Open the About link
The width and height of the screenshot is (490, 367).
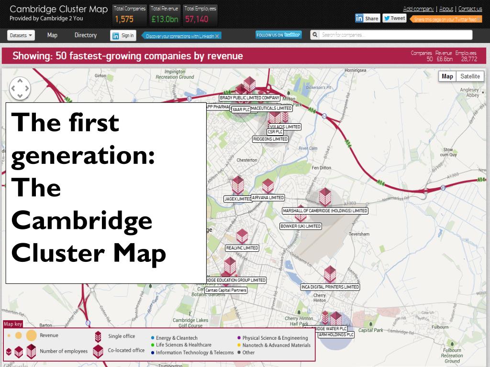click(446, 9)
